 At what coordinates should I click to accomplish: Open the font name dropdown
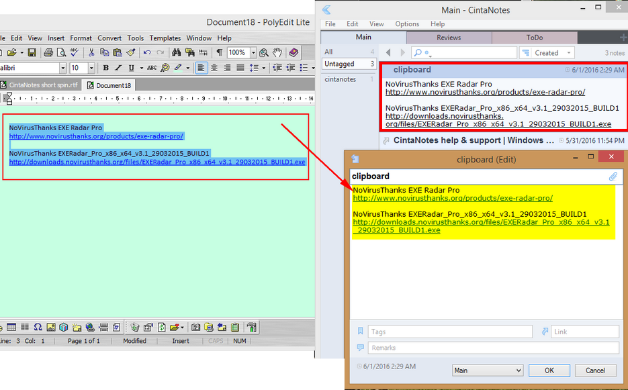63,68
